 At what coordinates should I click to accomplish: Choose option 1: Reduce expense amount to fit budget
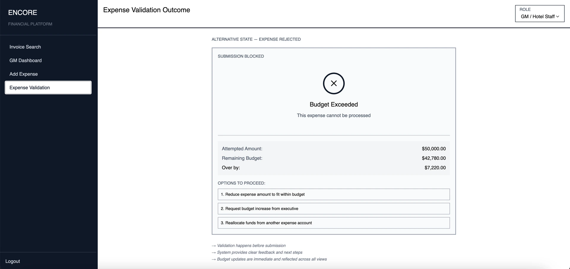tap(333, 194)
